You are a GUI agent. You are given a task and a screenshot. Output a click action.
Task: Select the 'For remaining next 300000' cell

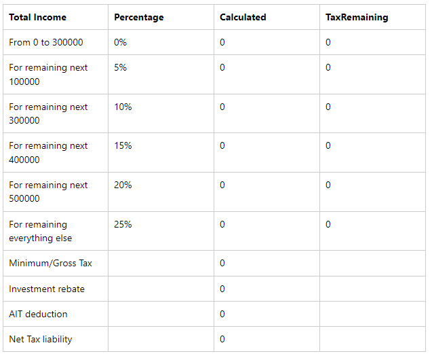(x=48, y=113)
